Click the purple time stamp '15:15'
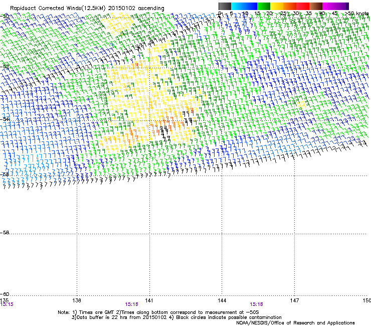The width and height of the screenshot is (371, 326). tap(7, 304)
